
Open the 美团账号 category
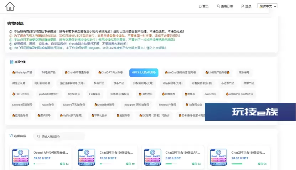point(123,115)
